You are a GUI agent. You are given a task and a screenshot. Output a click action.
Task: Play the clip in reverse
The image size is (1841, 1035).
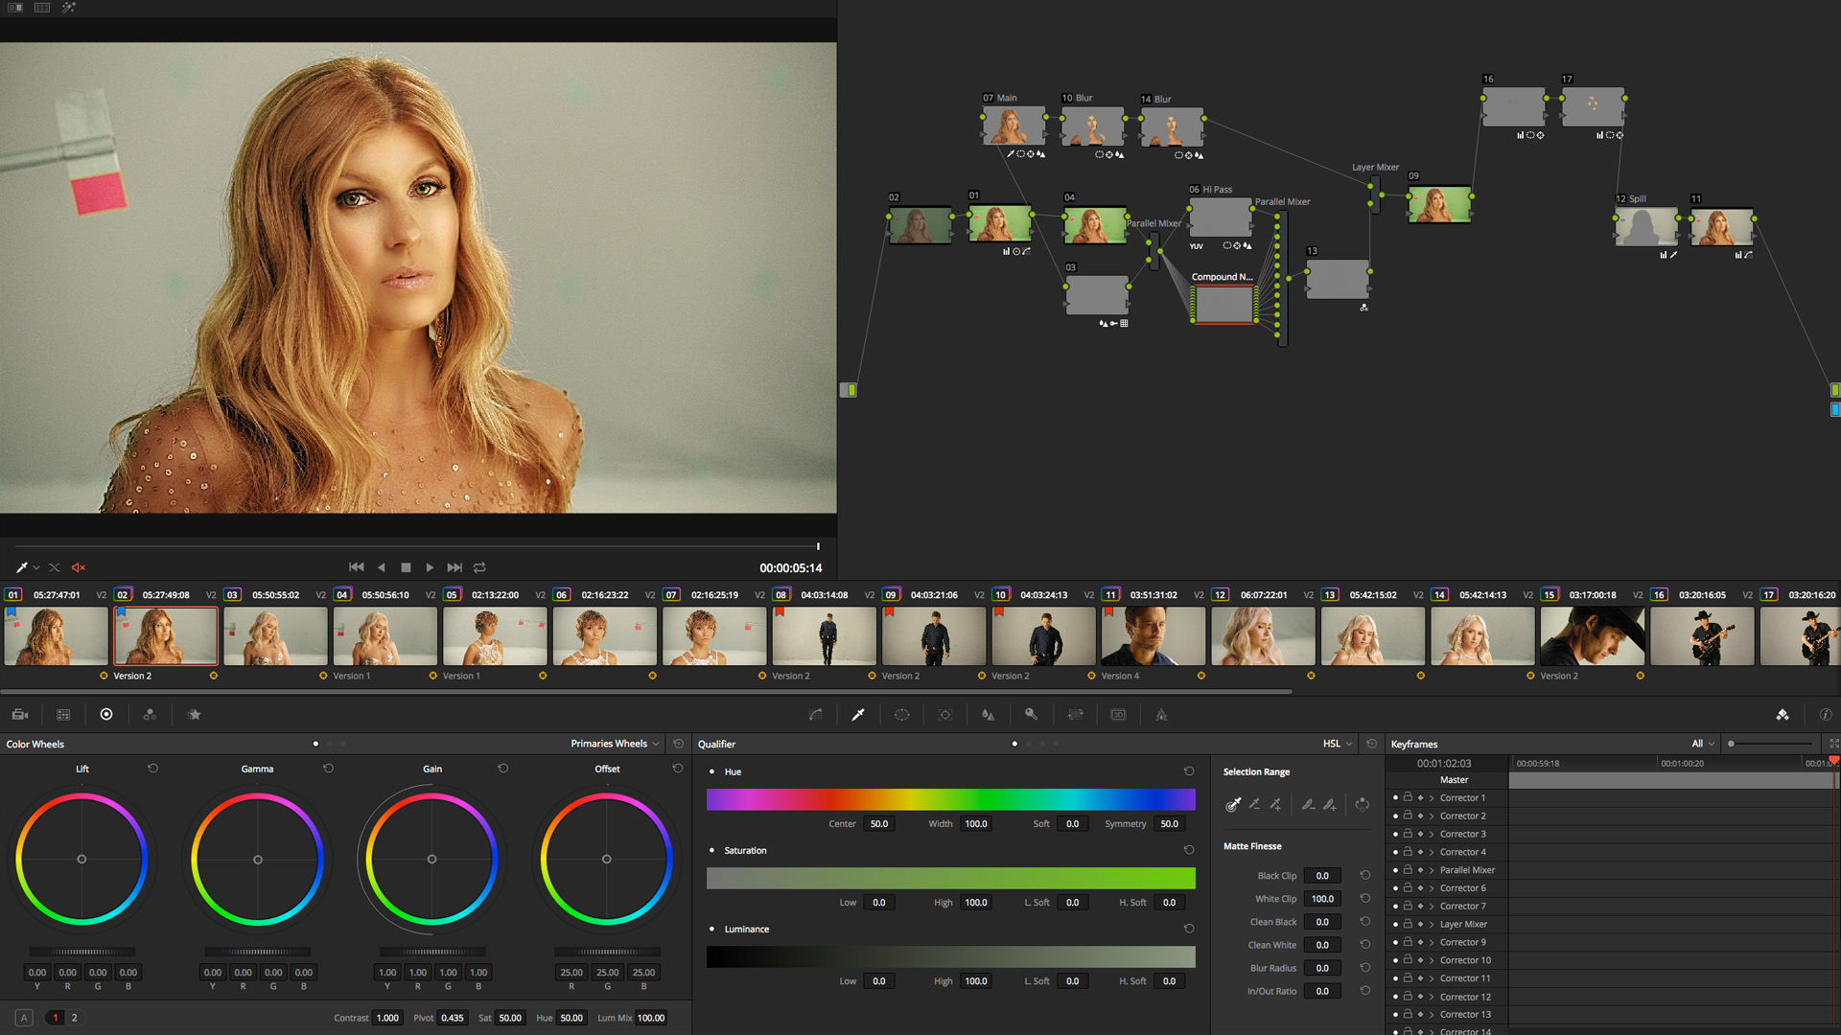(382, 567)
